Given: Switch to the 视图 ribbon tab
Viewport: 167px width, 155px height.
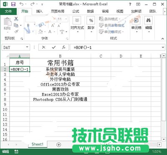Looking at the screenshot, I should point(120,11).
